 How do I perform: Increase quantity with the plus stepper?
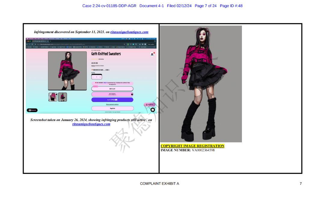[100, 77]
